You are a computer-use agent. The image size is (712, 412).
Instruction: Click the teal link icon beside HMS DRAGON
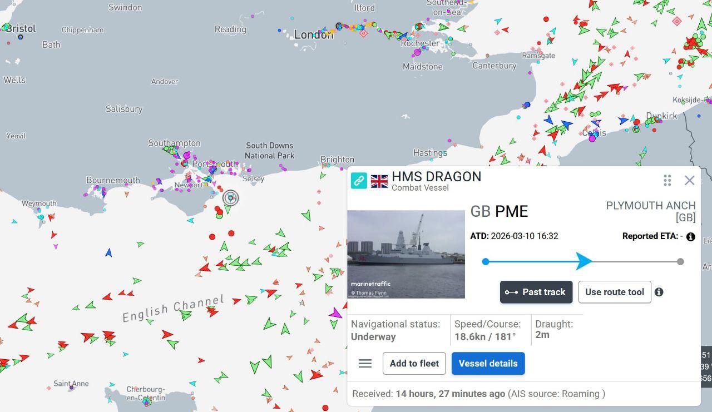(x=359, y=181)
